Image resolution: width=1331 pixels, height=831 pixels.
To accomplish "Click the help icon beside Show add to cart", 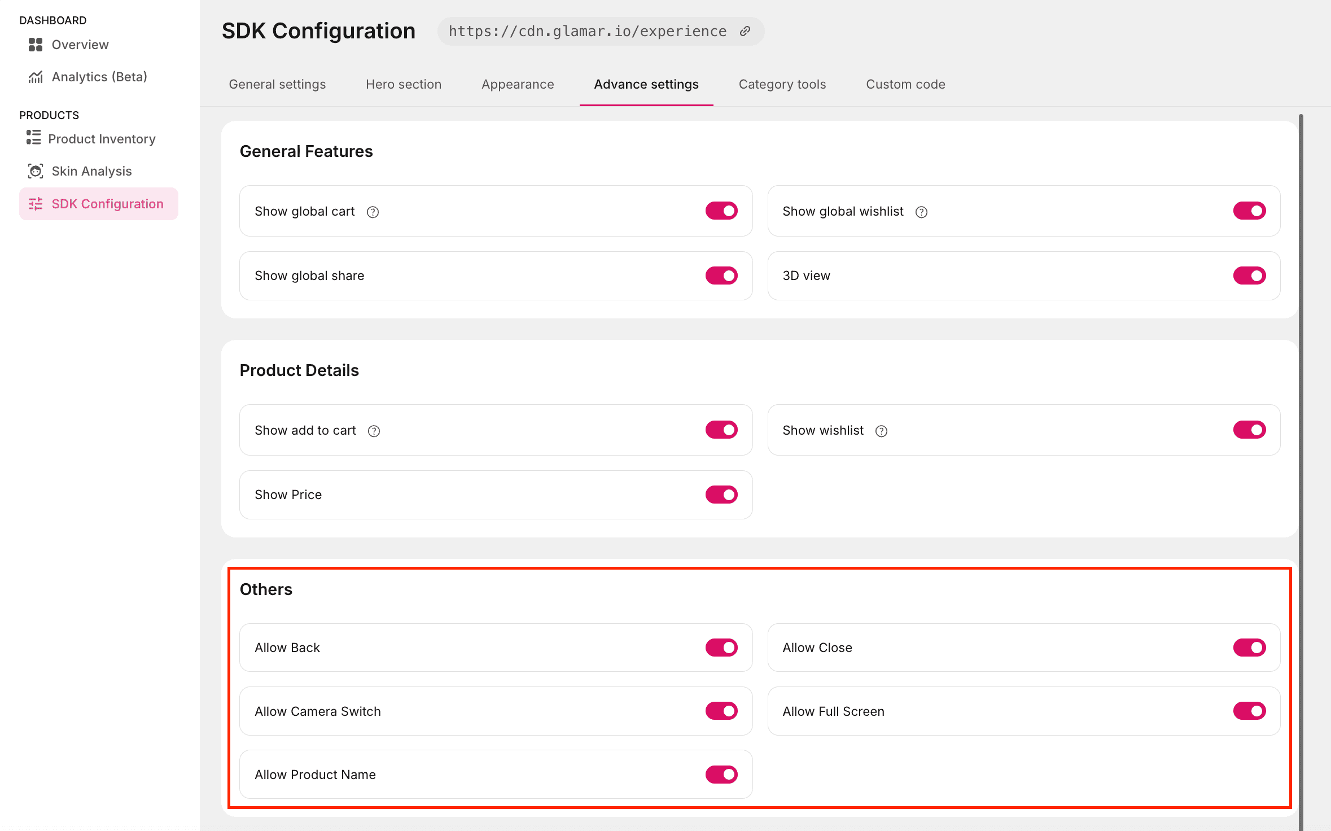I will pyautogui.click(x=374, y=431).
